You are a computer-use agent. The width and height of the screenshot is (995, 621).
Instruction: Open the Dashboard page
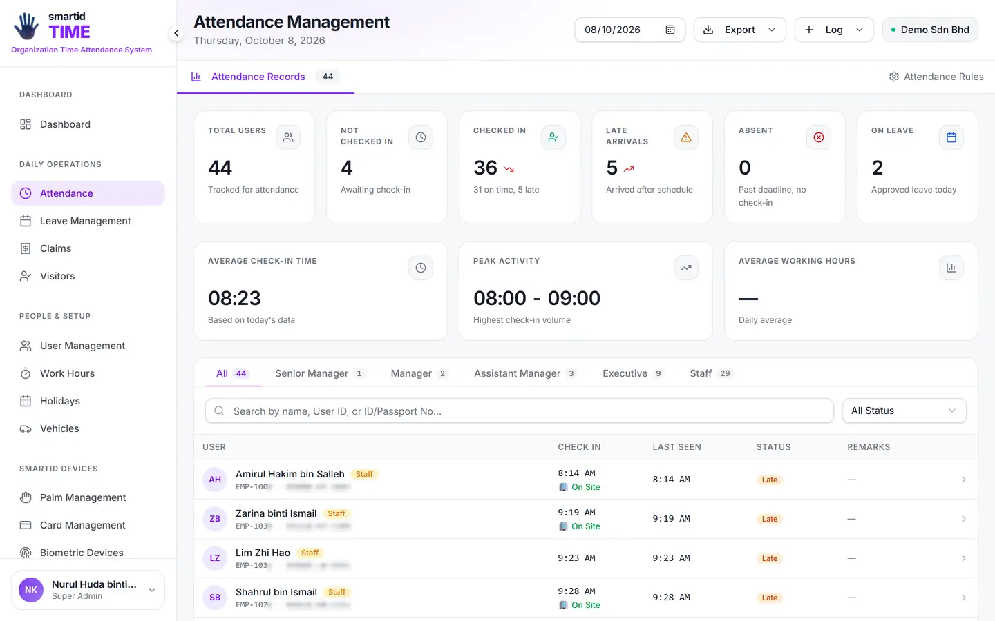88,124
